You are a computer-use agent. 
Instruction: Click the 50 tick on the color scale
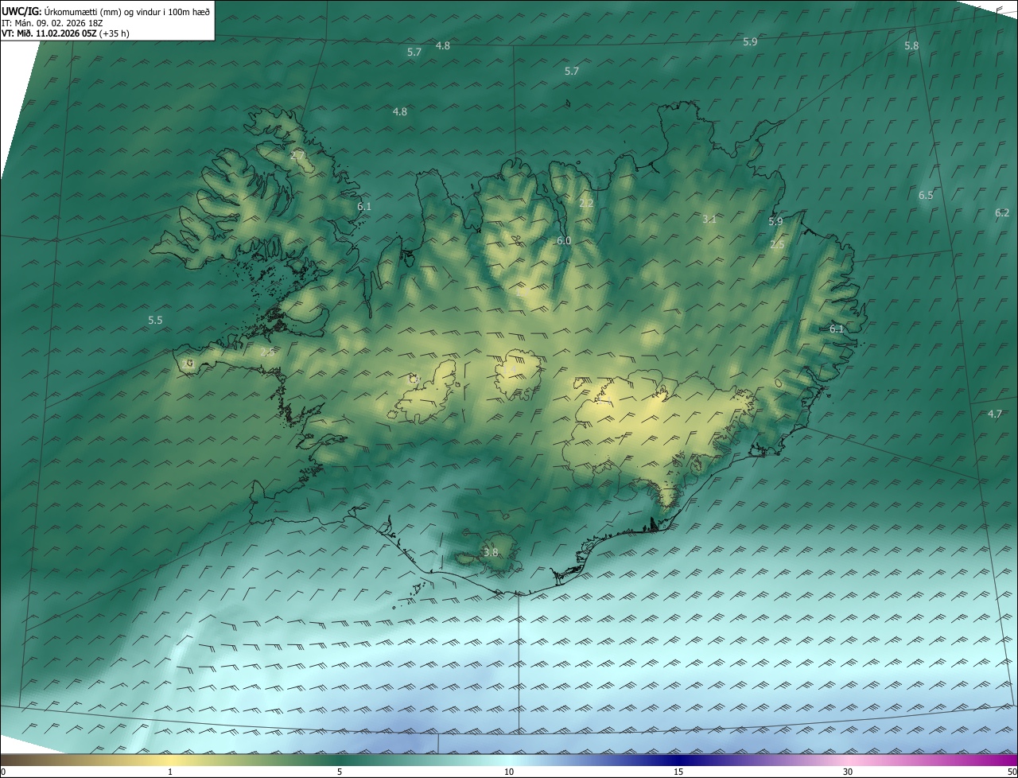point(1012,772)
